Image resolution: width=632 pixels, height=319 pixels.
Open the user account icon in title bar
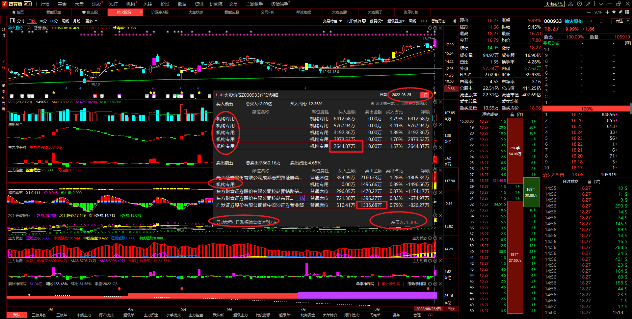(x=571, y=4)
